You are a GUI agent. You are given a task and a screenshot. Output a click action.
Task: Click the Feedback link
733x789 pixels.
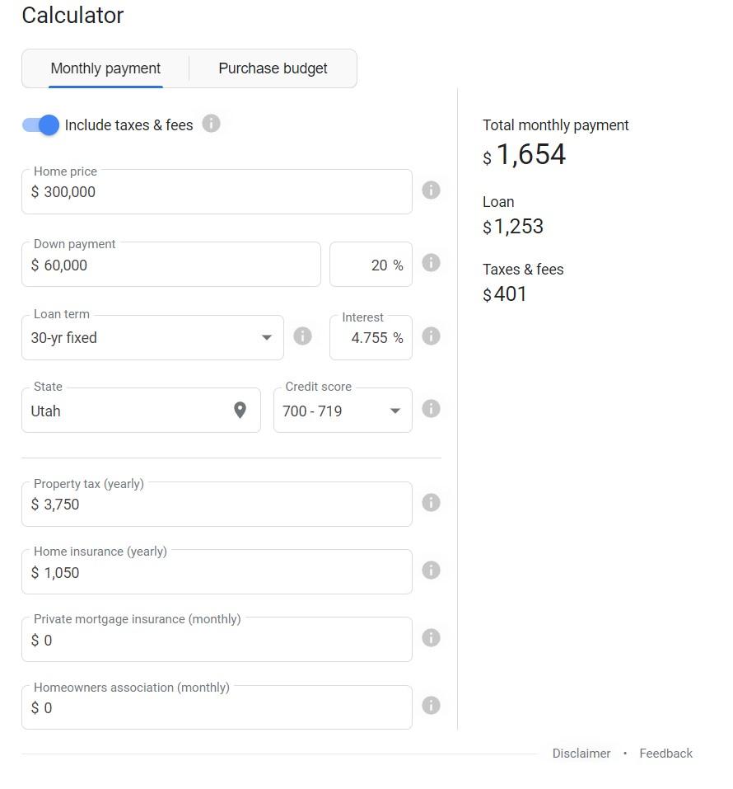click(x=665, y=753)
